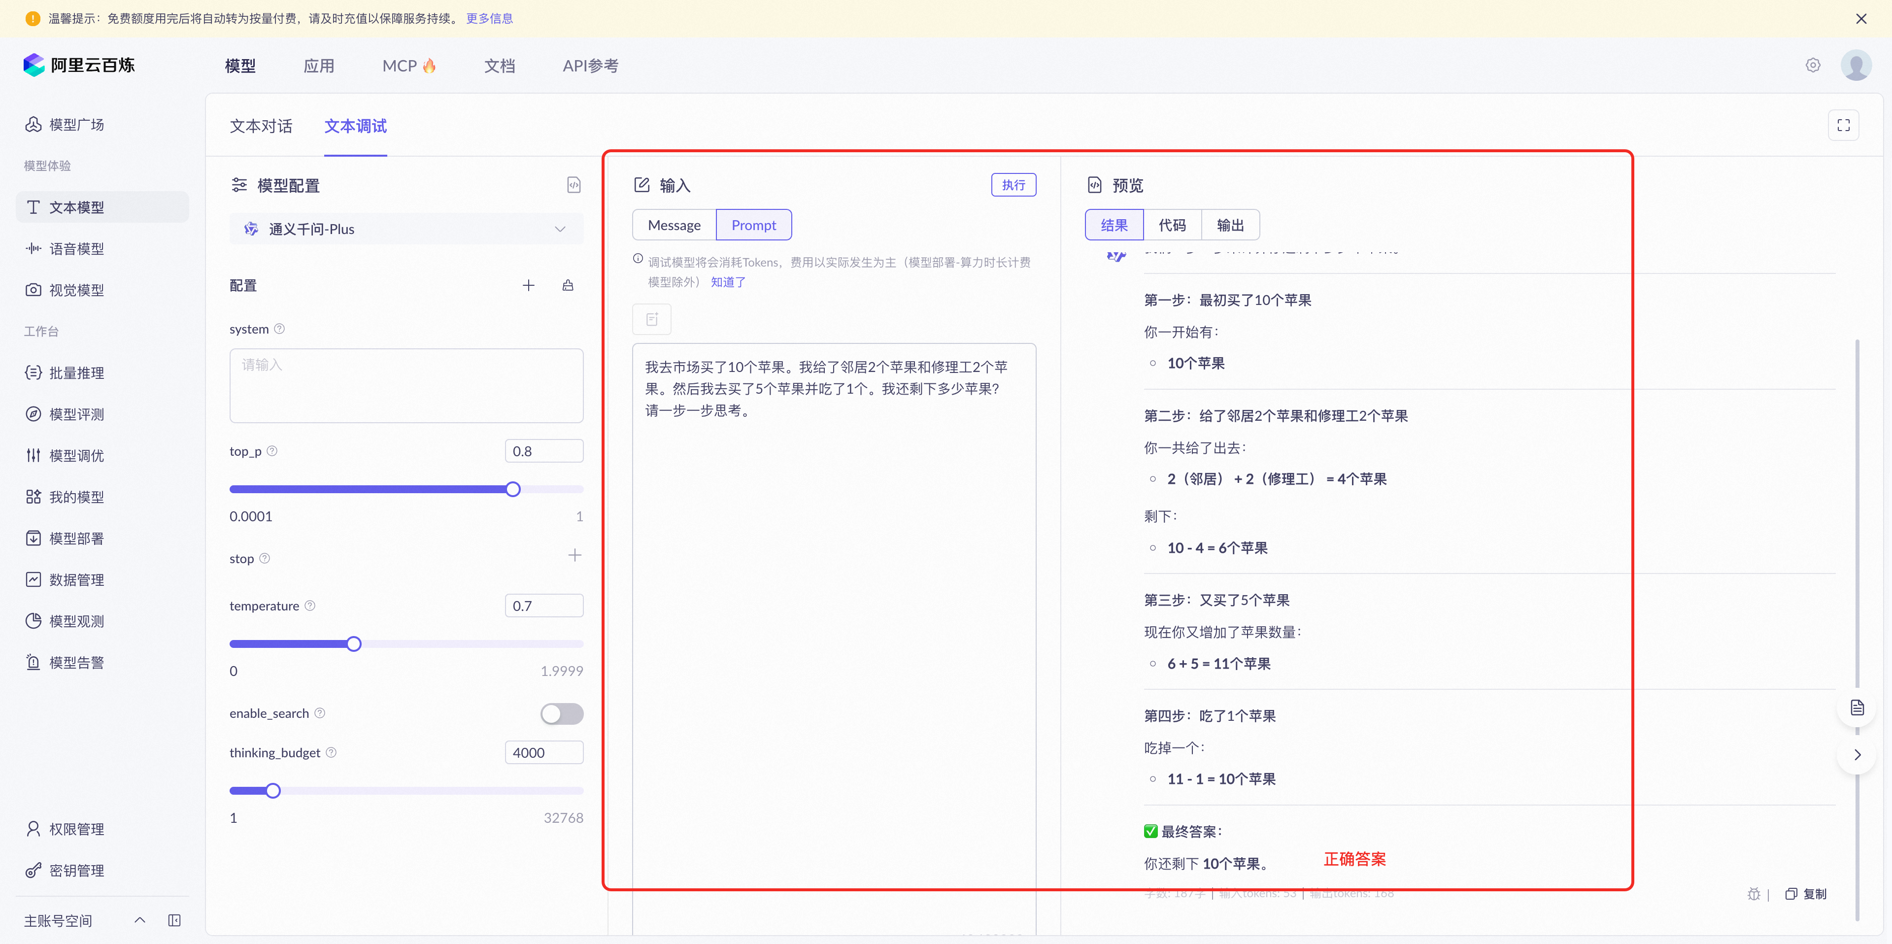1892x944 pixels.
Task: Click the debug bug icon near 复制
Action: [1753, 894]
